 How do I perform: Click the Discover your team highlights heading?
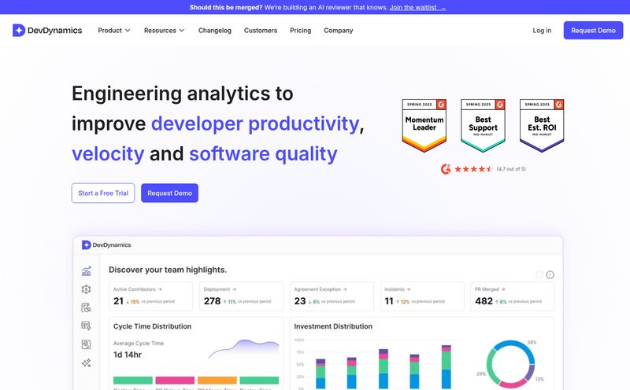coord(168,270)
